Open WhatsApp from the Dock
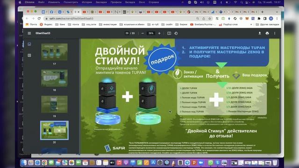Screen dimensions: 299x168 [x=211, y=163]
